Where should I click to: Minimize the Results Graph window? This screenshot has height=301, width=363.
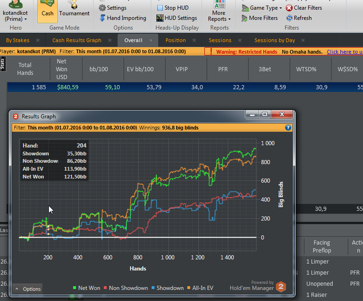point(252,115)
